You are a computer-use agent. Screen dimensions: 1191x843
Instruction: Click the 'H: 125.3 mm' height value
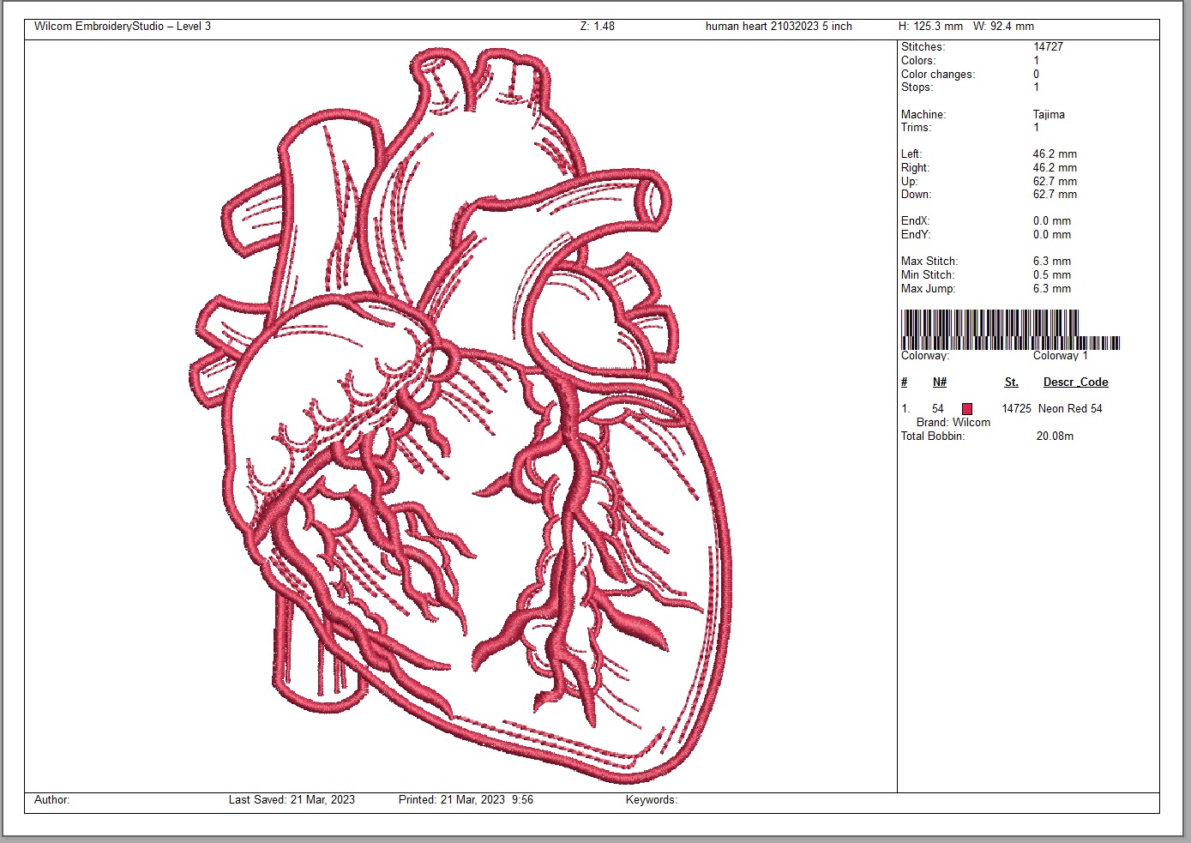coord(930,27)
